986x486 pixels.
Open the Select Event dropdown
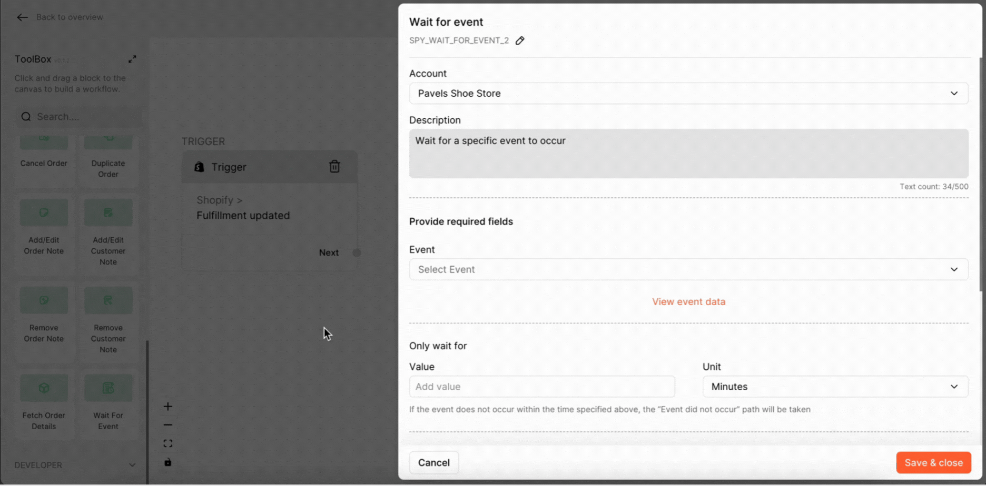click(688, 269)
